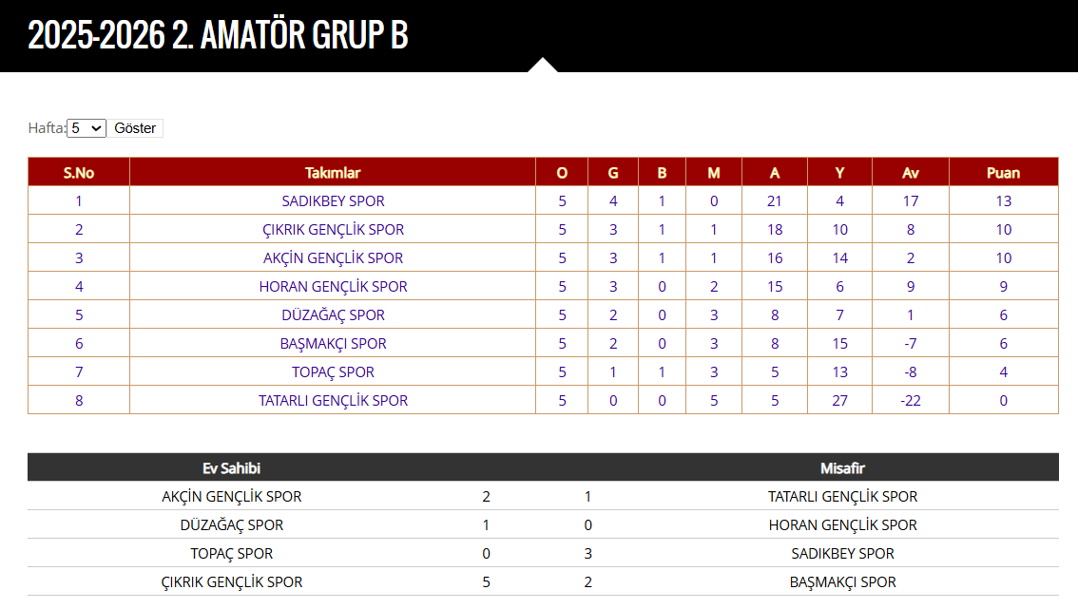Image resolution: width=1078 pixels, height=609 pixels.
Task: Click the Av column header
Action: [911, 173]
